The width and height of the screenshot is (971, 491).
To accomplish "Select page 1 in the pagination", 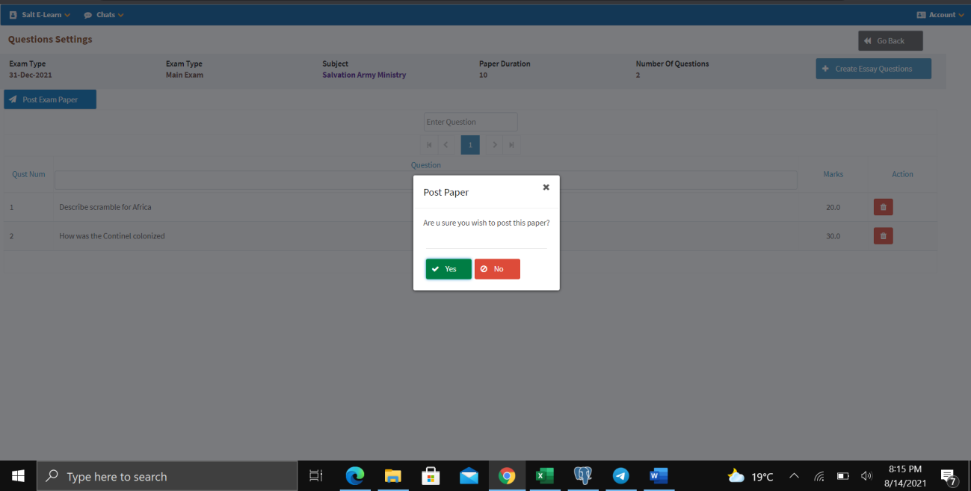I will [470, 144].
